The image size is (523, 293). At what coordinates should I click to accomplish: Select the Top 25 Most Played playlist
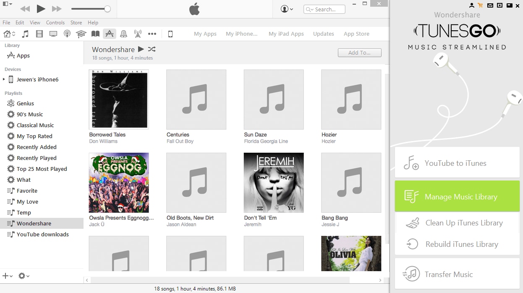42,169
